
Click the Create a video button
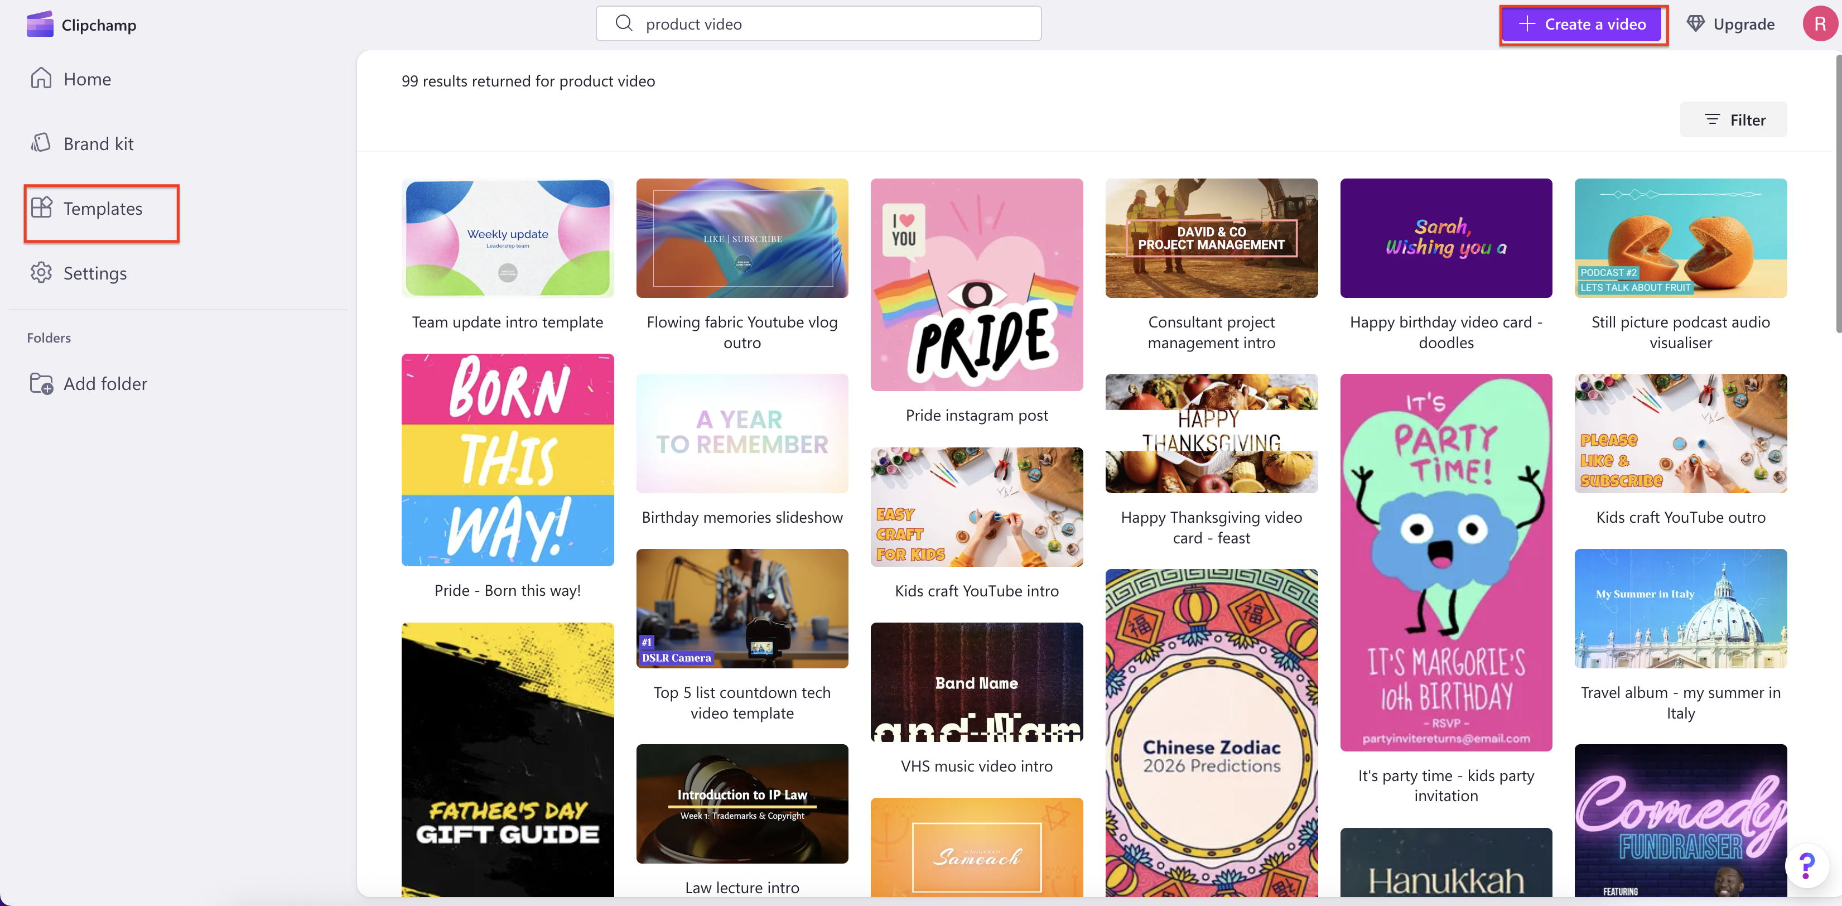click(x=1583, y=23)
